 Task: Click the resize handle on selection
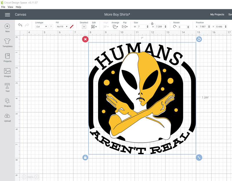point(199,158)
